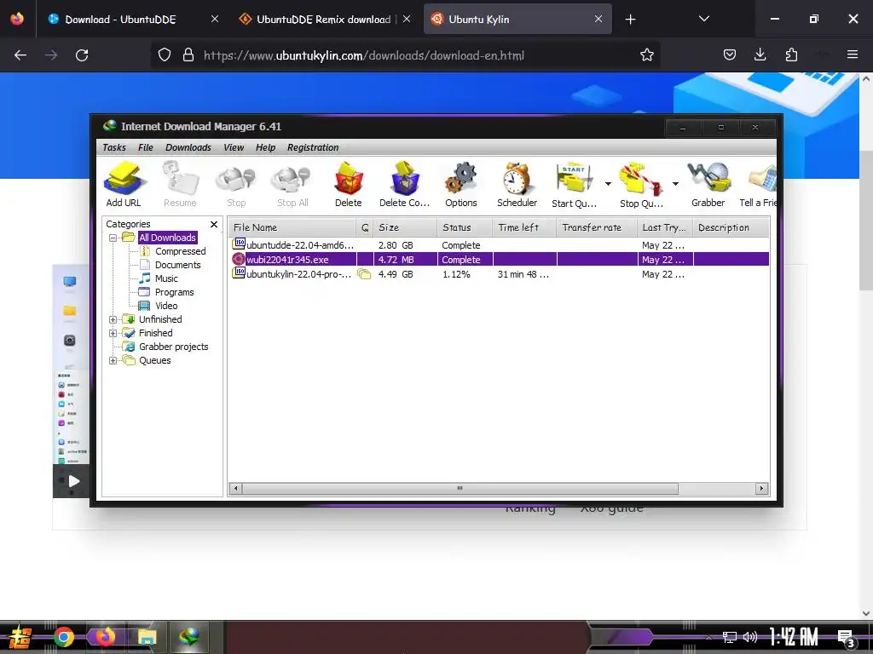This screenshot has height=654, width=873.
Task: Select wubi22041r345.exe download row
Action: pos(500,260)
